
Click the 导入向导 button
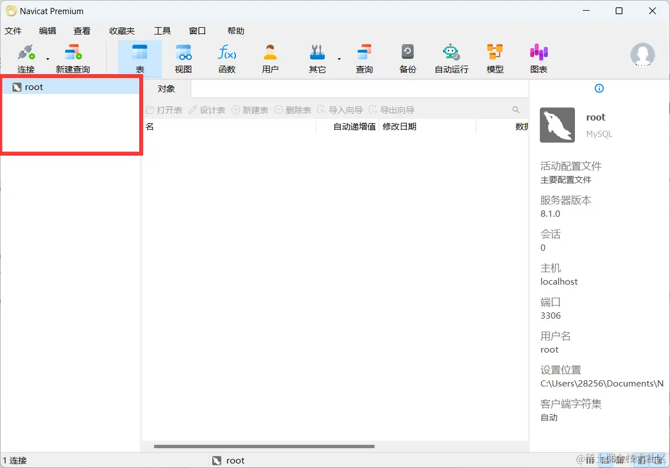click(x=340, y=110)
